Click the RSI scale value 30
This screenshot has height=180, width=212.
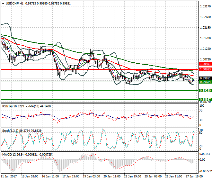[201, 120]
